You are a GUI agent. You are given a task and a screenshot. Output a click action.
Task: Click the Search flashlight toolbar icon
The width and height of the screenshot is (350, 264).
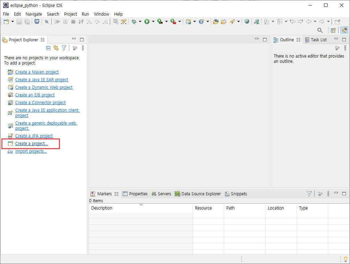tap(232, 22)
